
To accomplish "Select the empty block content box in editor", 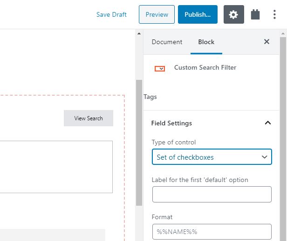I will click(x=56, y=167).
